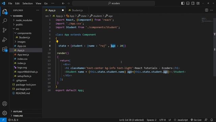Open the overflow menu ellipsis in menu bar

[x=53, y=3]
